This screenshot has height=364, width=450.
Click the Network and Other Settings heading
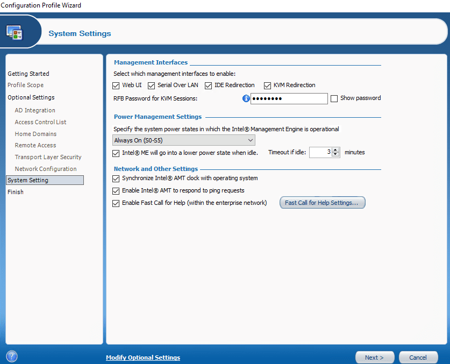pos(156,169)
